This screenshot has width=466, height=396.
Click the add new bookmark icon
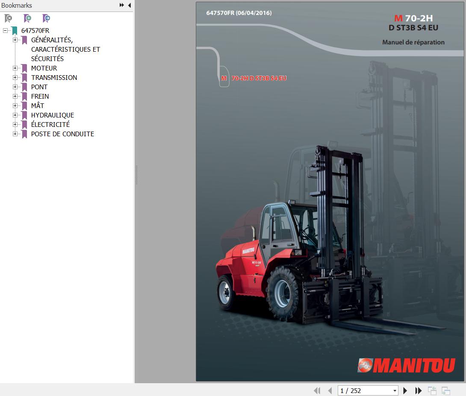coord(27,18)
